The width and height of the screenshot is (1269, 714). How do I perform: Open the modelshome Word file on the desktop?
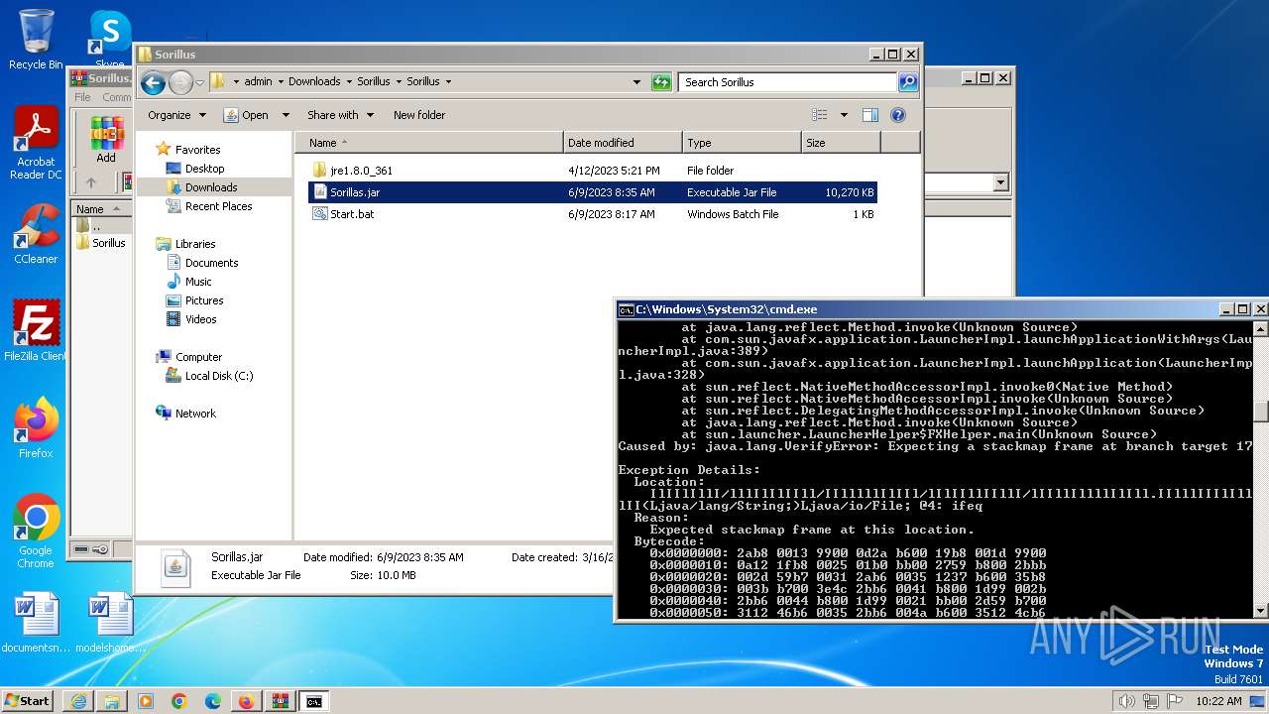pos(110,623)
